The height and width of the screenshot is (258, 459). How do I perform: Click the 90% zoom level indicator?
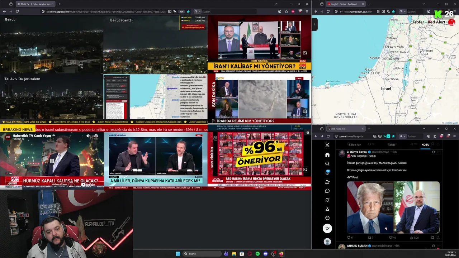click(x=181, y=11)
